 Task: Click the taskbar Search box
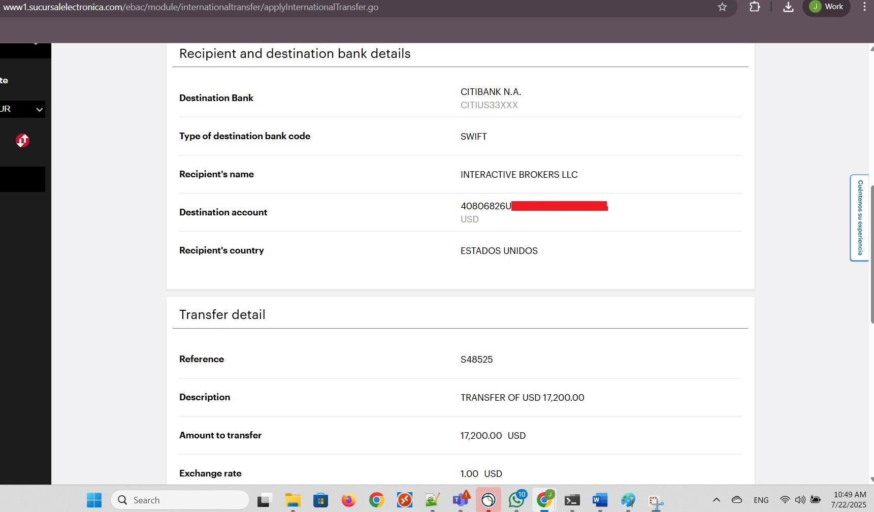pos(180,500)
